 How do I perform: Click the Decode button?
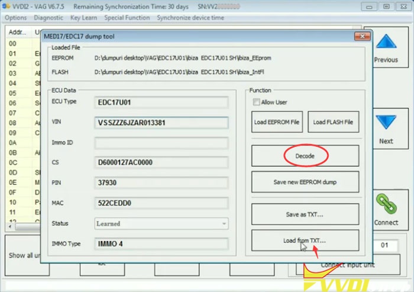[305, 156]
